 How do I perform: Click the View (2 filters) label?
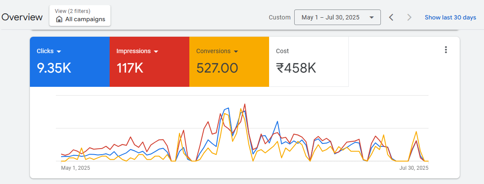pyautogui.click(x=72, y=11)
